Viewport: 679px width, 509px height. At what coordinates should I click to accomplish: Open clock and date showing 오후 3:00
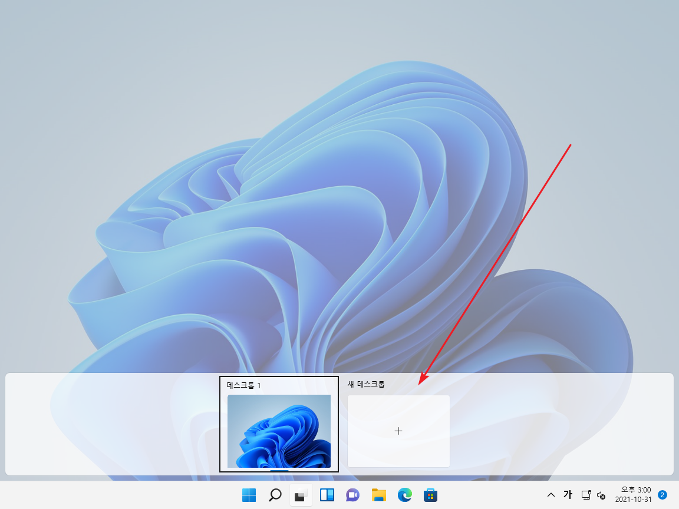[634, 494]
